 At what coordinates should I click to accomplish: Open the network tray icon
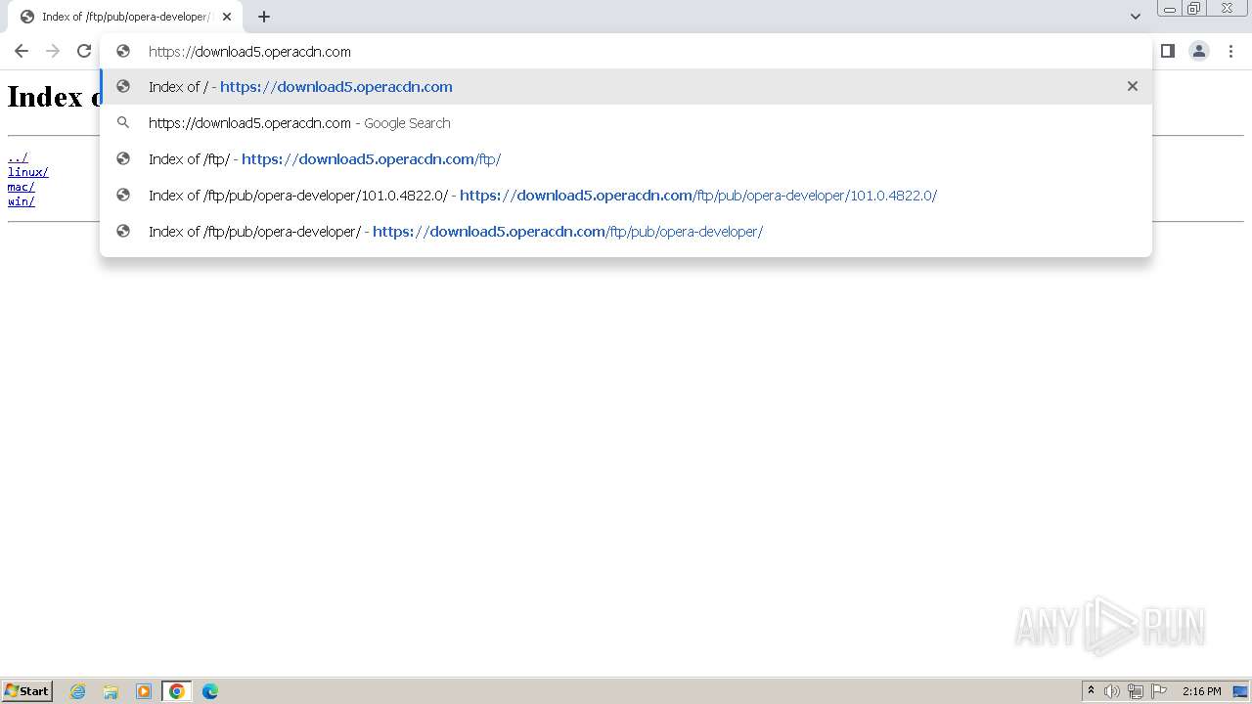(1136, 691)
